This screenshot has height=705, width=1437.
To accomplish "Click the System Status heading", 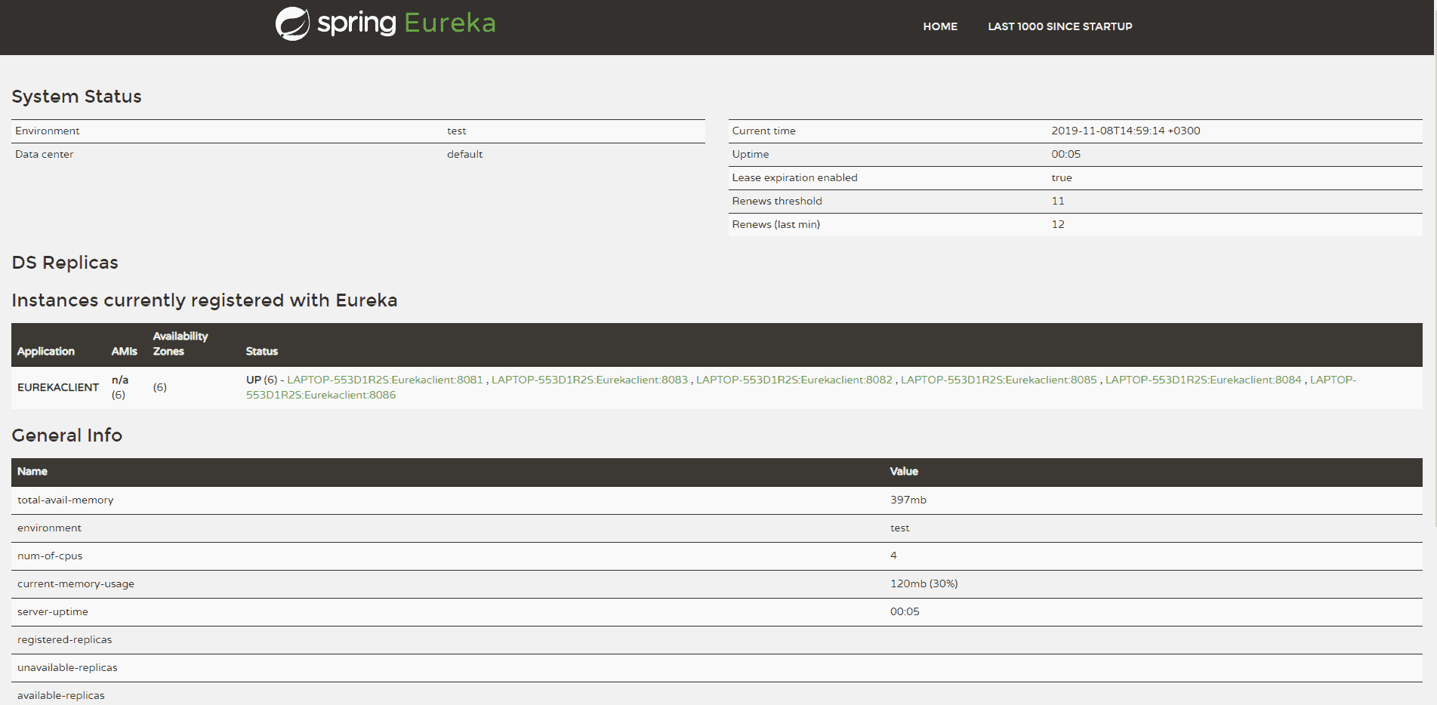I will click(77, 97).
